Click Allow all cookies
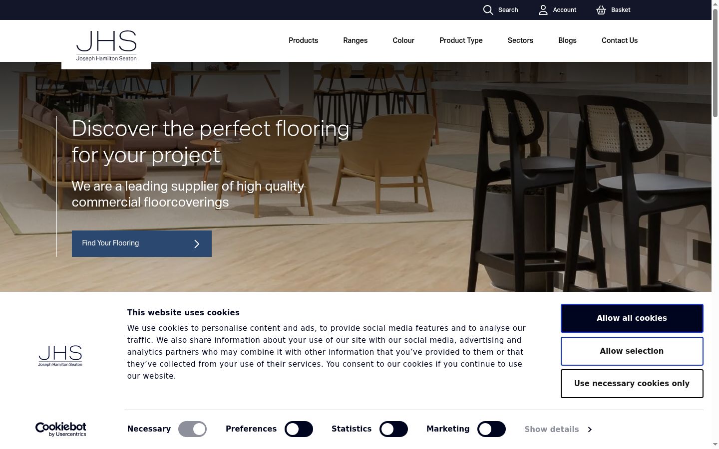Viewport: 719px width, 449px height. [x=632, y=318]
